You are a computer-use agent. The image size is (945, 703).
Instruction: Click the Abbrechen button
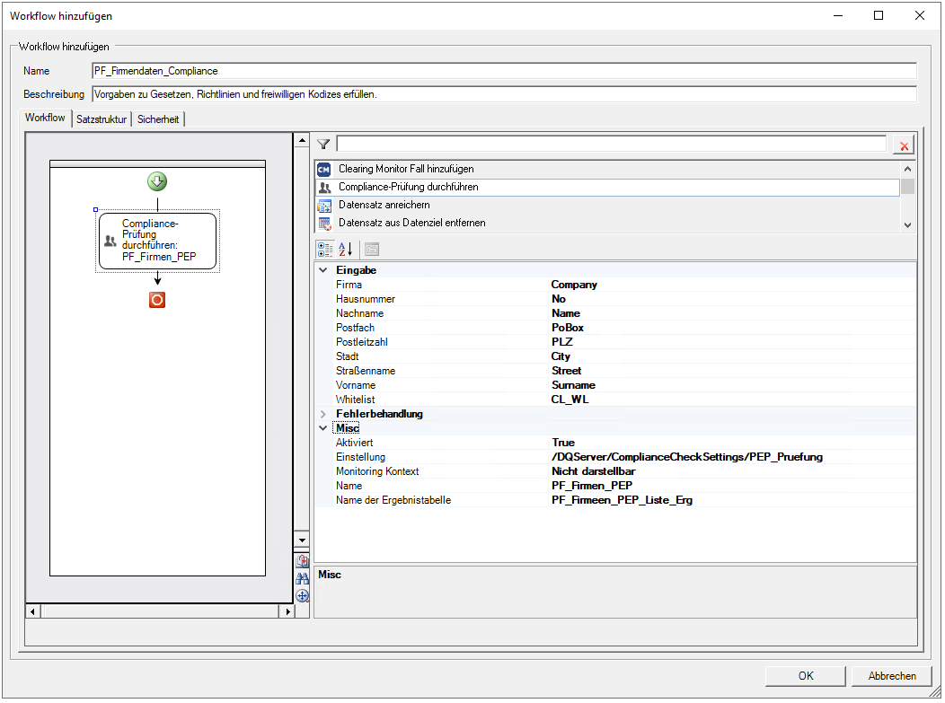(891, 676)
